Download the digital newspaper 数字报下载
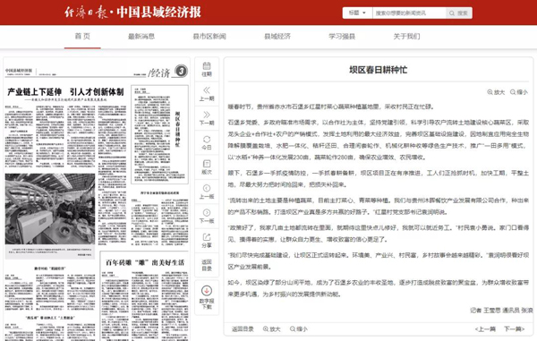Image resolution: width=537 pixels, height=341 pixels. [207, 297]
